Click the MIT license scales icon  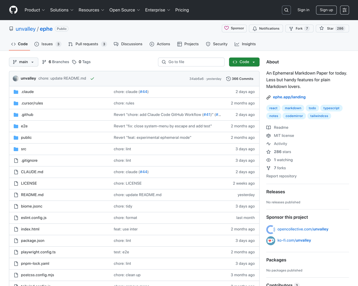[x=268, y=136]
